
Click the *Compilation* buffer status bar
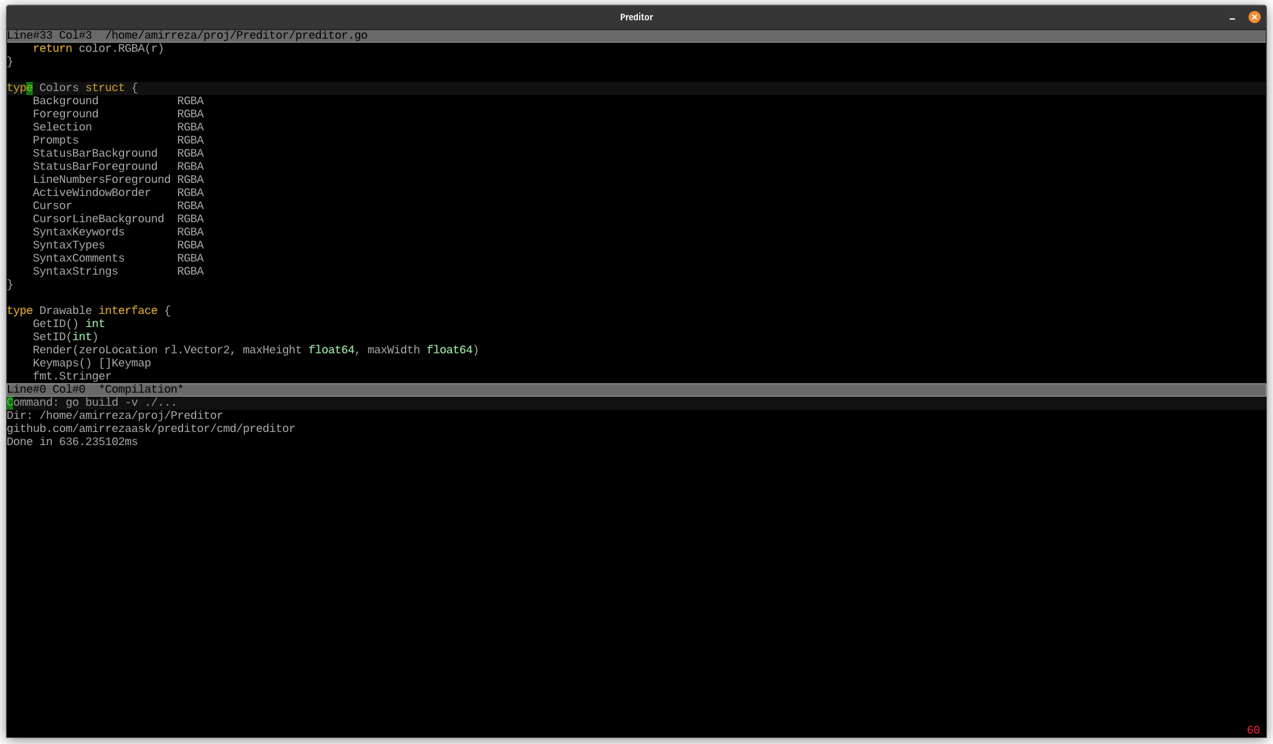pyautogui.click(x=140, y=389)
